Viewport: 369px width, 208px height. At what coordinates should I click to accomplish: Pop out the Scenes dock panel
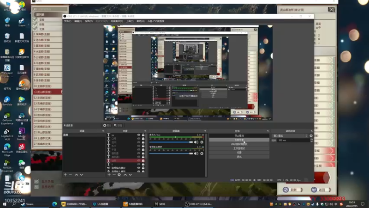(x=103, y=131)
